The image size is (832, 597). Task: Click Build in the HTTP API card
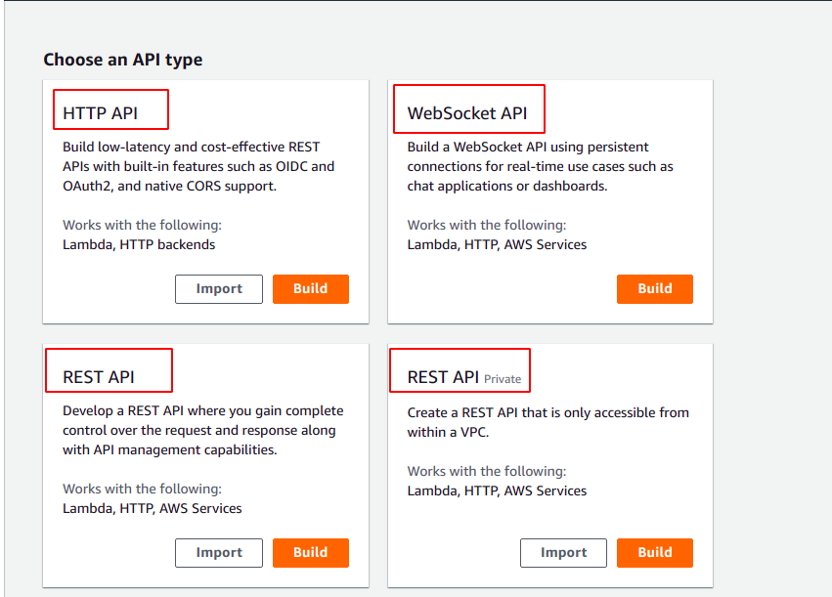coord(310,288)
